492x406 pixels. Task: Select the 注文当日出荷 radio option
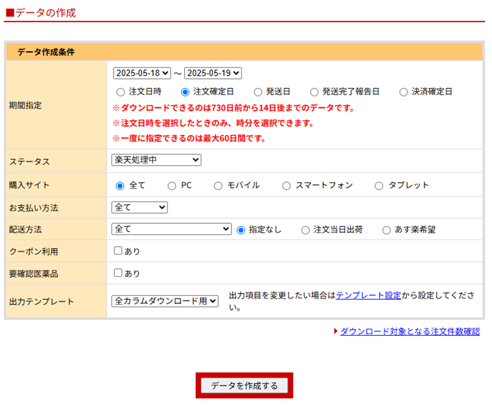click(x=305, y=230)
